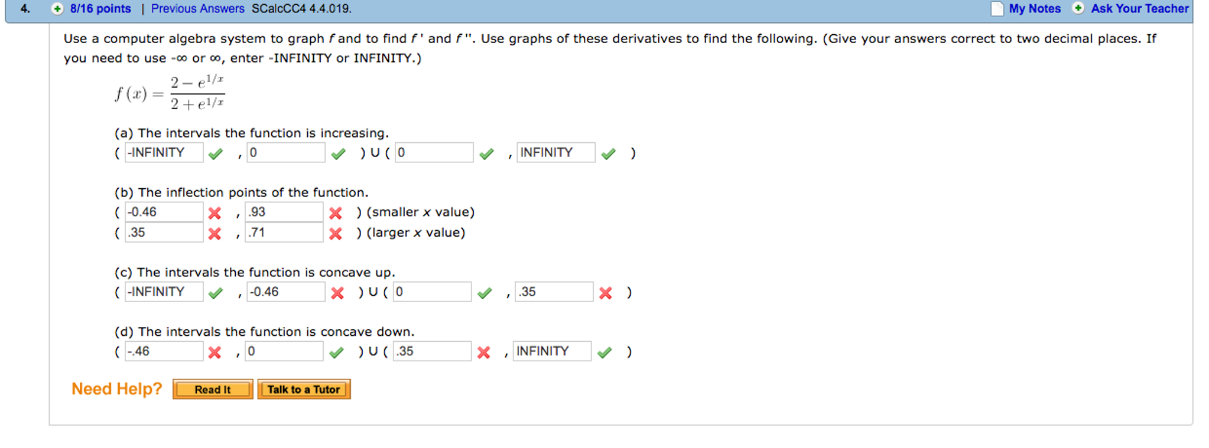The image size is (1209, 448).
Task: Select the -INFINITY field in part (a)
Action: [x=163, y=152]
